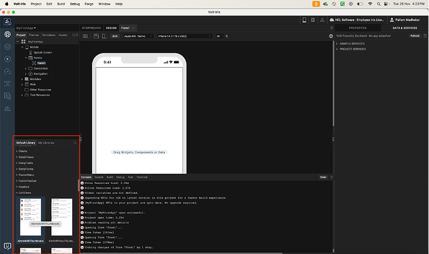
Task: Expand the DetailViews library category
Action: (17, 157)
